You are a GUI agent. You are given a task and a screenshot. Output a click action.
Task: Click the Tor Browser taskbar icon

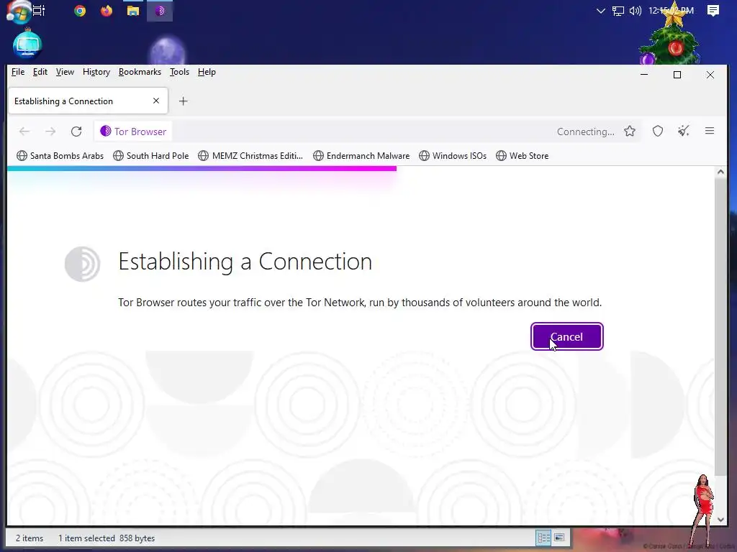160,11
